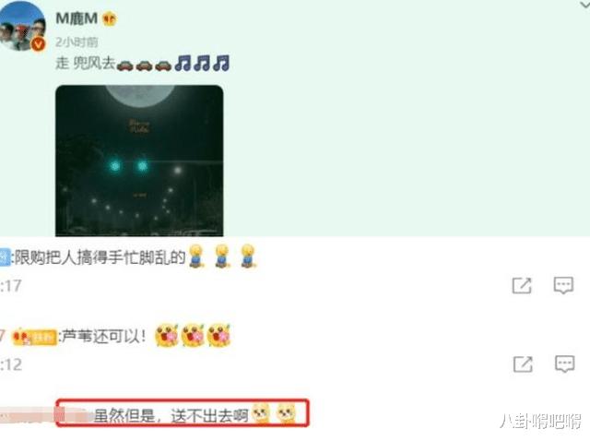Forward the 芦苇还可以 comment
This screenshot has height=441, width=590.
click(523, 364)
